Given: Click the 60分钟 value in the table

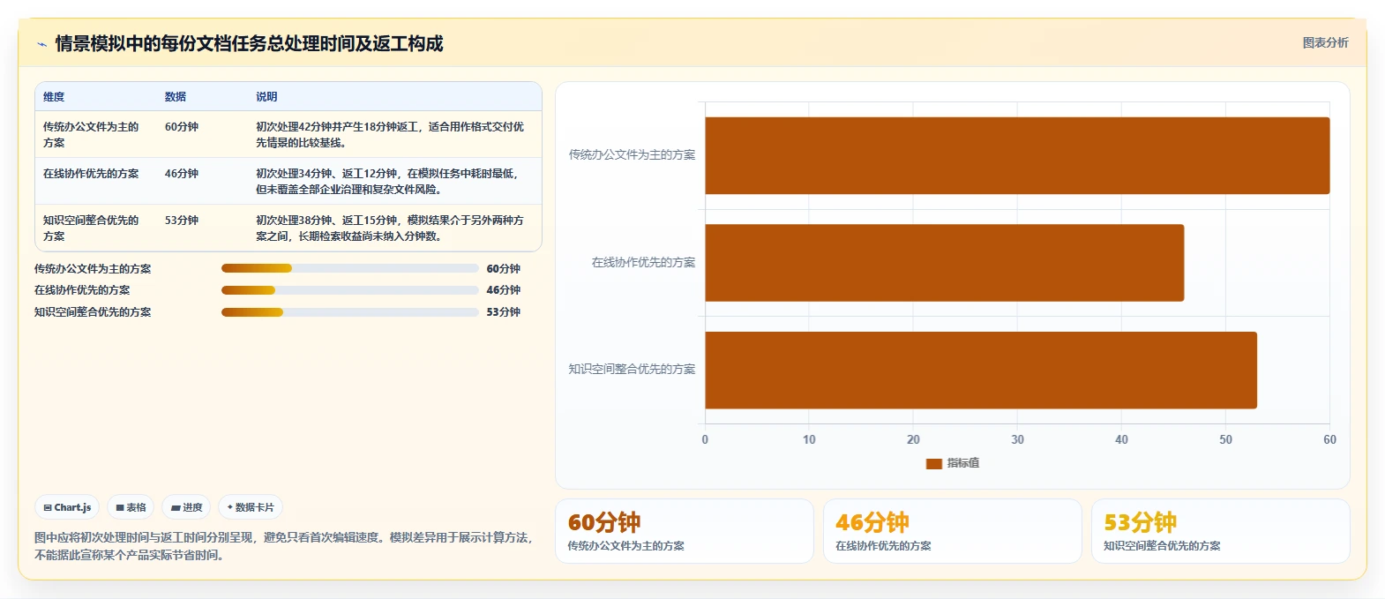Looking at the screenshot, I should pyautogui.click(x=182, y=127).
